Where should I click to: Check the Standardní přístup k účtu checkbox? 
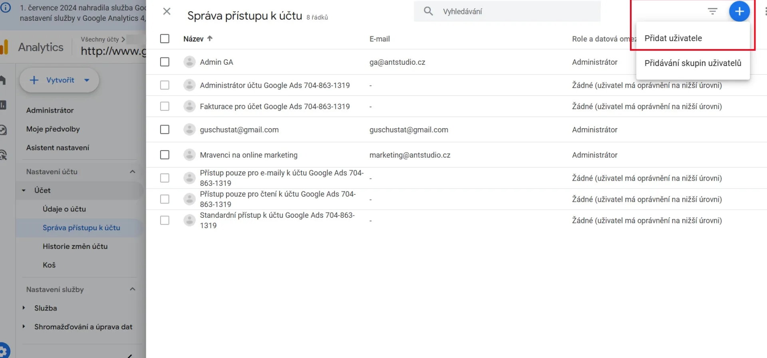[x=165, y=220]
